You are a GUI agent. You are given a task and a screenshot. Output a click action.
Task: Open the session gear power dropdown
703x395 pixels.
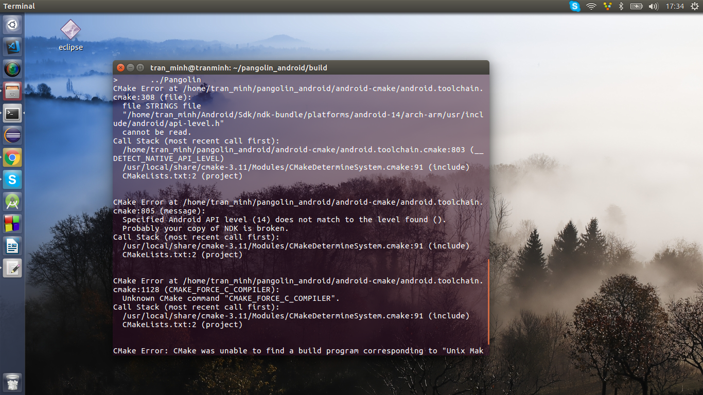tap(696, 6)
